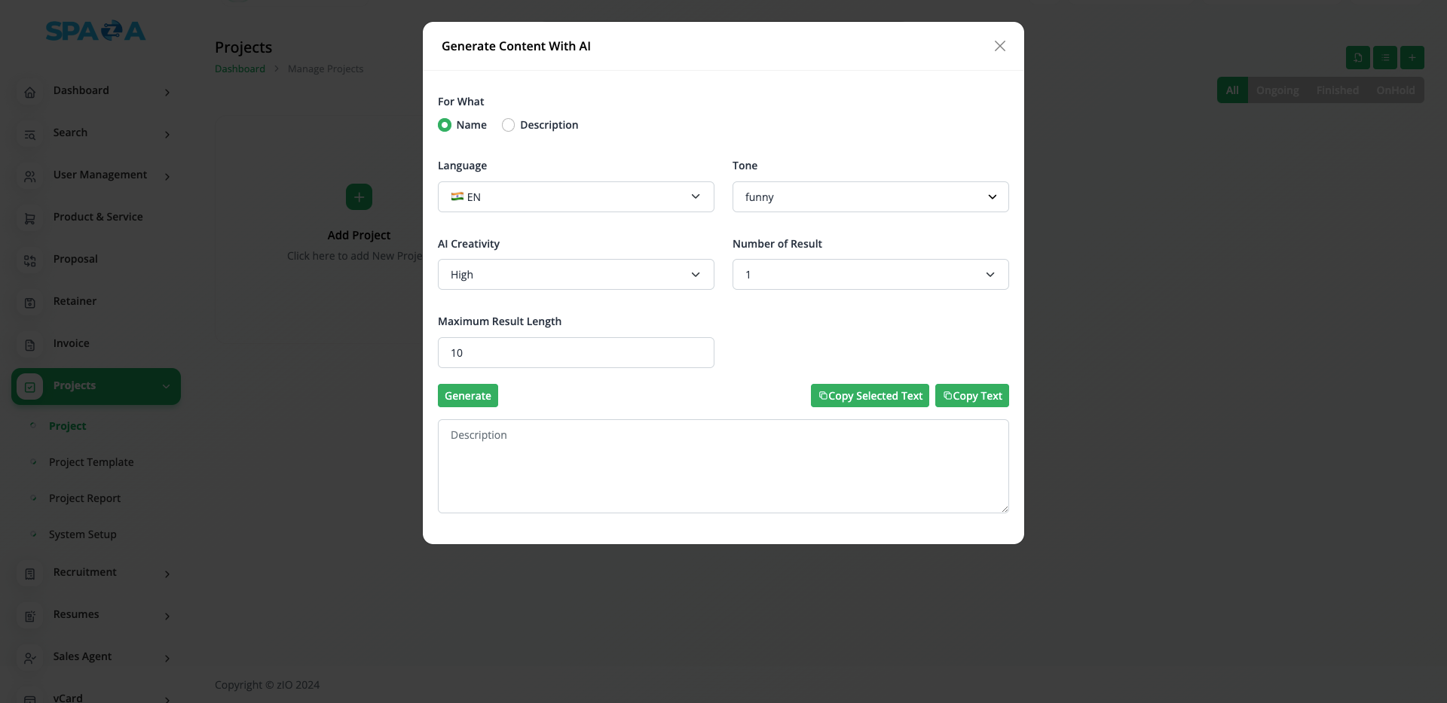The width and height of the screenshot is (1447, 703).
Task: Click the Retainer sidebar icon
Action: coord(30,303)
